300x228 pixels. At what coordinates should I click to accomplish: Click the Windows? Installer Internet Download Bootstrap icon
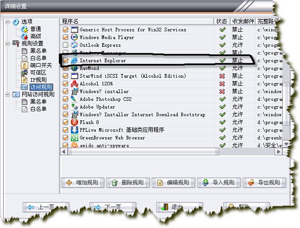tap(74, 114)
